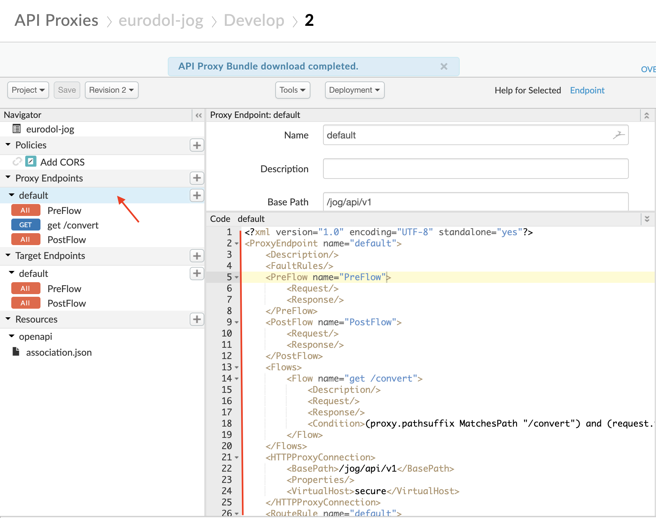This screenshot has width=656, height=518.
Task: Collapse the default target endpoint tree node
Action: [12, 273]
